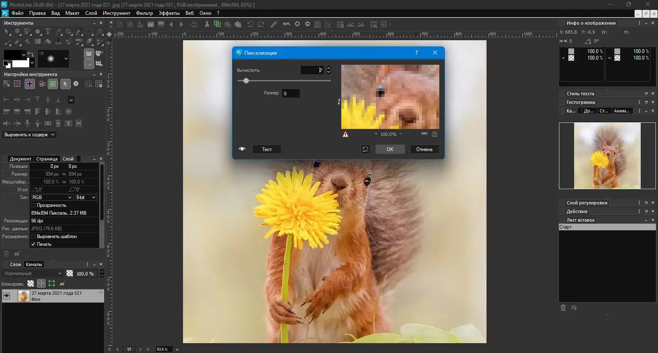Screen dimensions: 658x353
Task: Hide the 27 марта 2021 года layer
Action: pos(7,296)
